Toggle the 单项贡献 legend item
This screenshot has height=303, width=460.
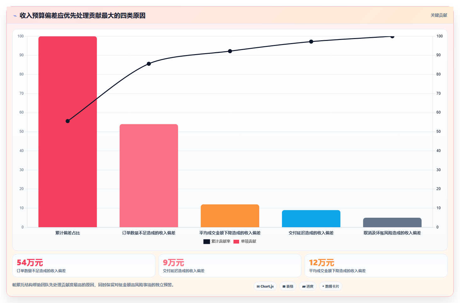[x=245, y=241]
